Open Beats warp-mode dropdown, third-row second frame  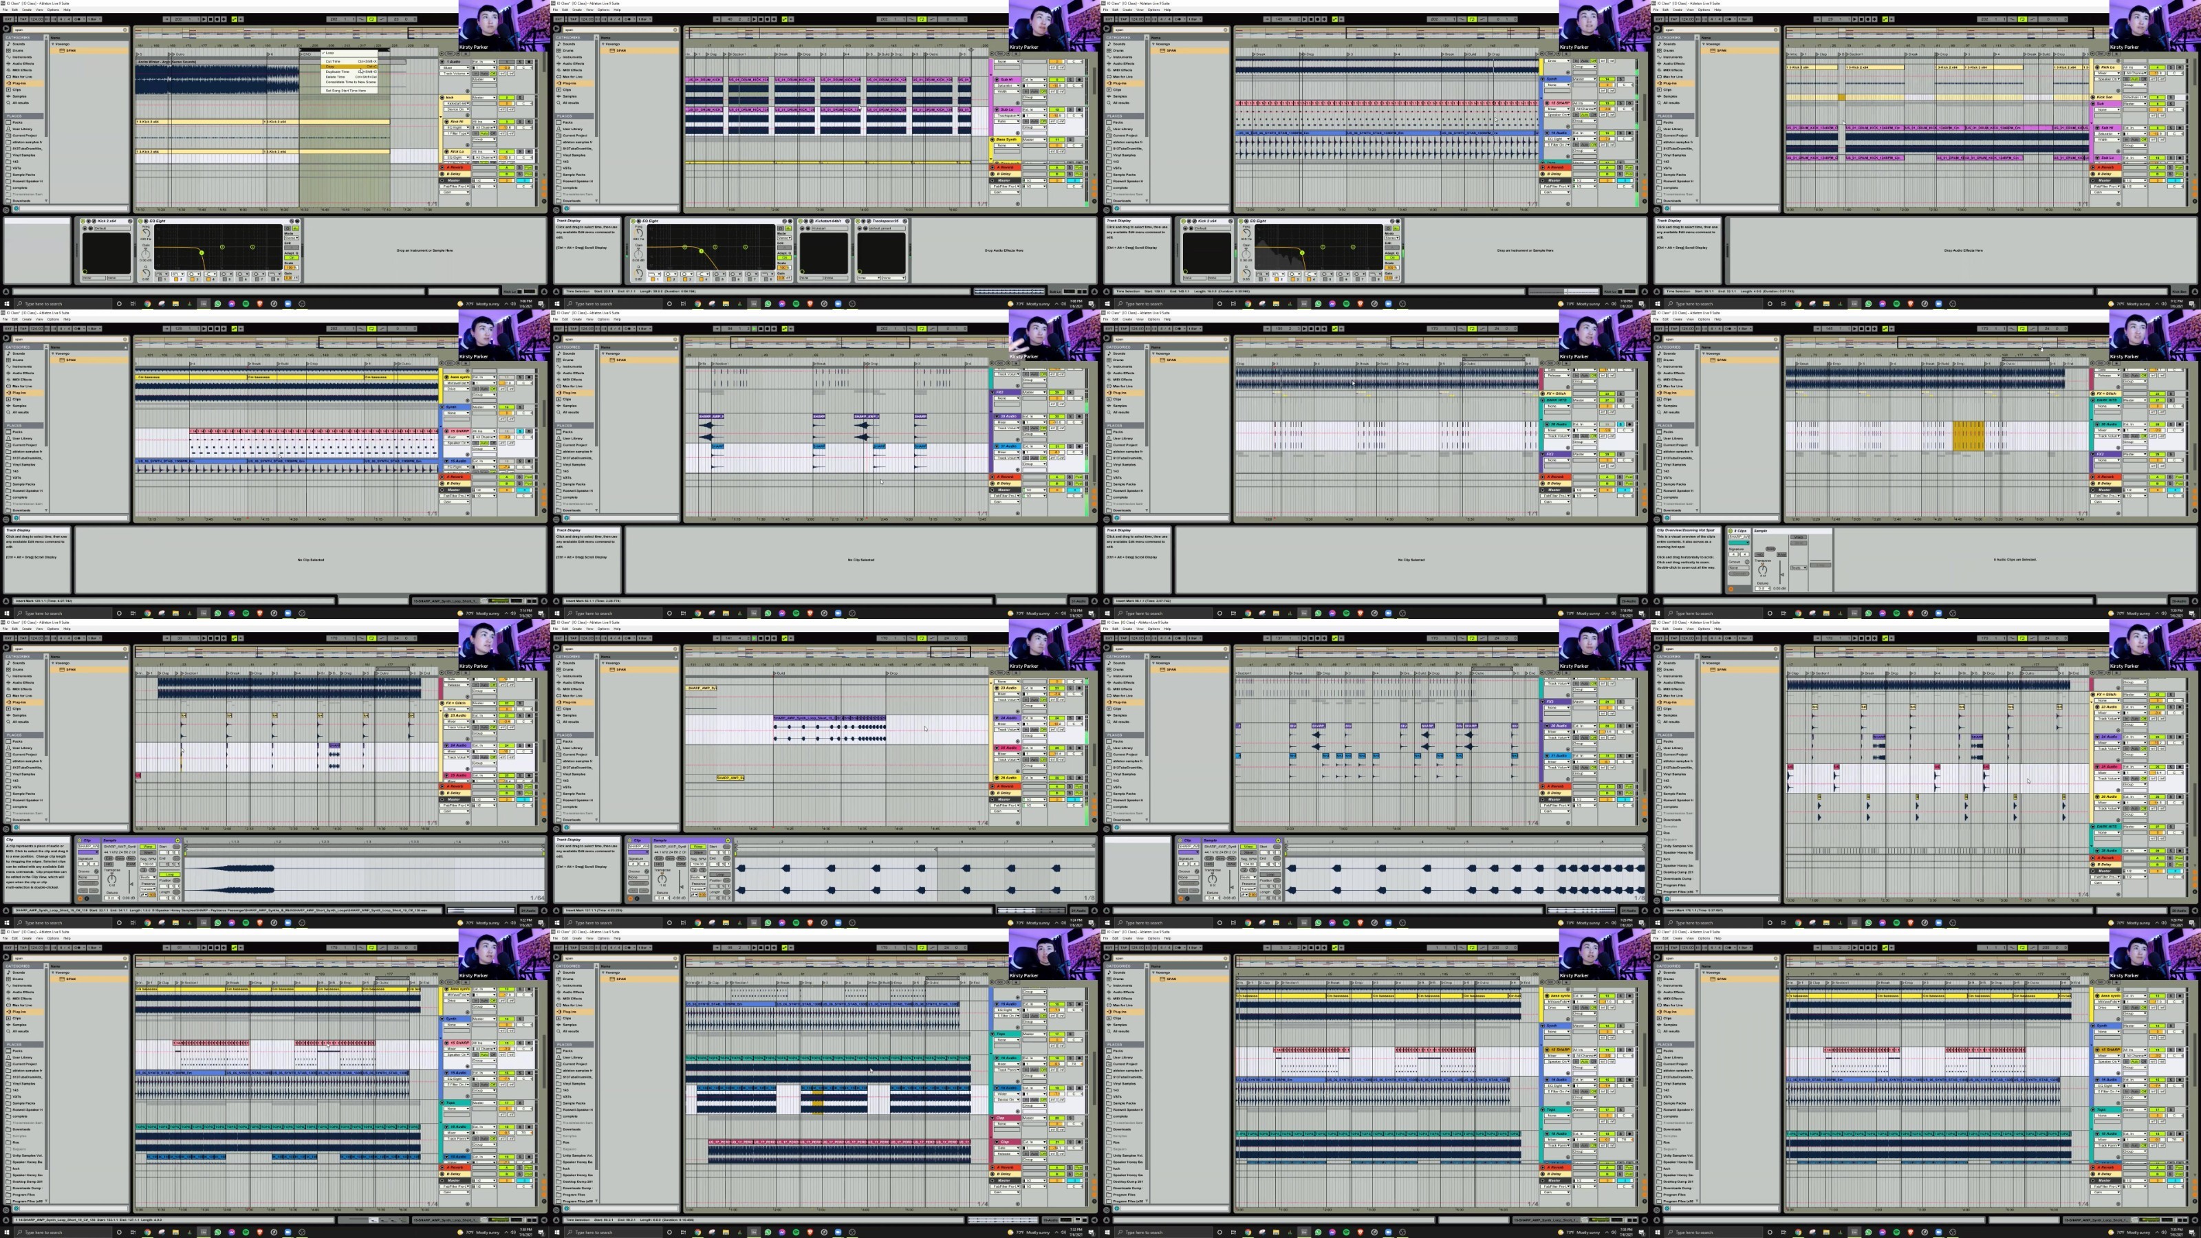point(698,878)
